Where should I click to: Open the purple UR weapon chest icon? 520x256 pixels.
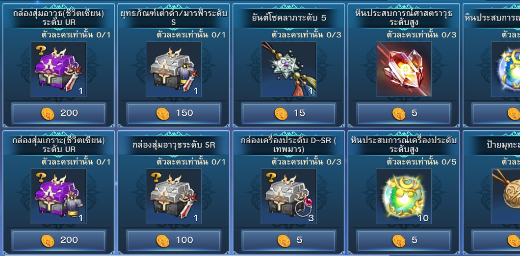click(x=59, y=69)
